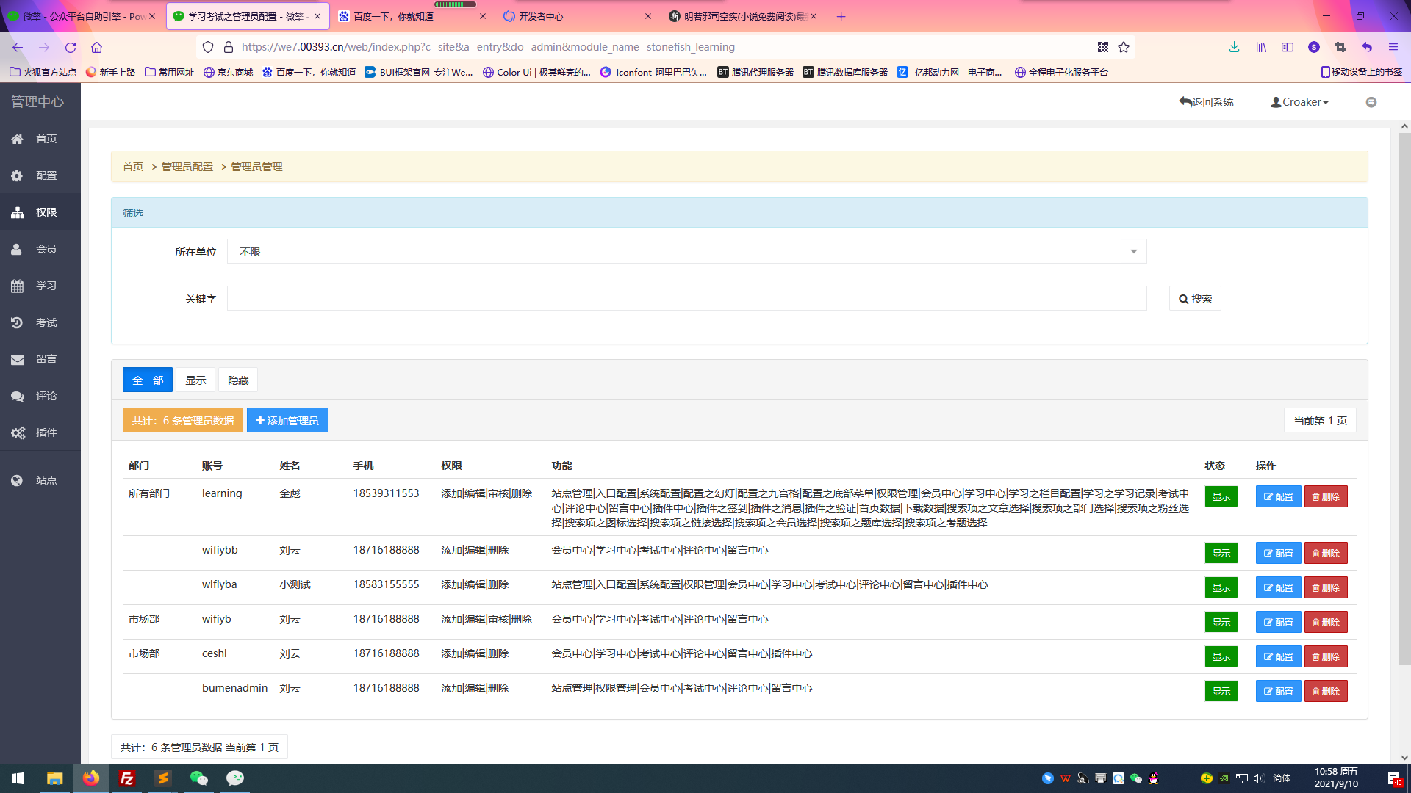Toggle the browser sidebar view icon
1411x793 pixels.
(x=1288, y=47)
